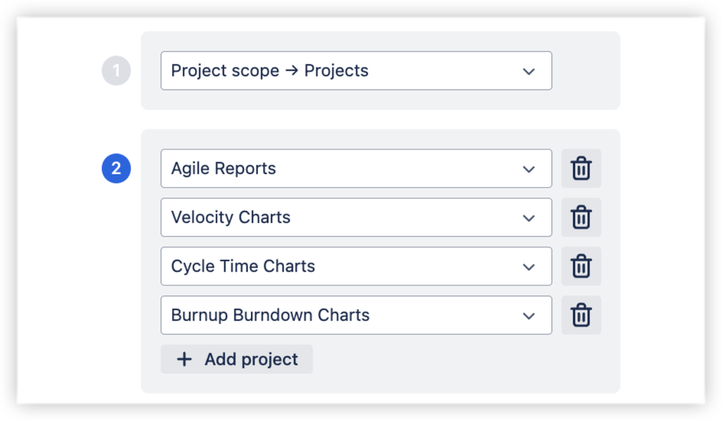
Task: Delete the Burnup Burndown Charts entry
Action: pyautogui.click(x=581, y=315)
